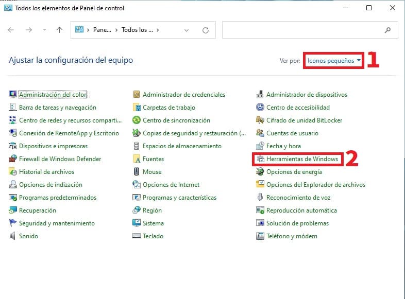Open Opciones del Explorador de archivos

coord(316,185)
